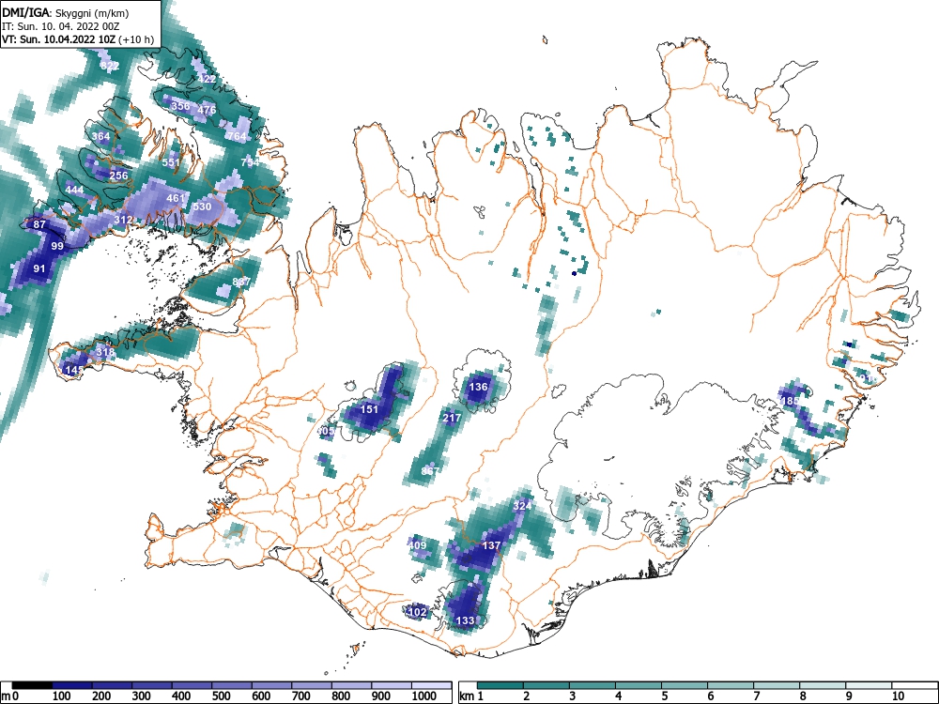Click the visibility value 764

(237, 136)
